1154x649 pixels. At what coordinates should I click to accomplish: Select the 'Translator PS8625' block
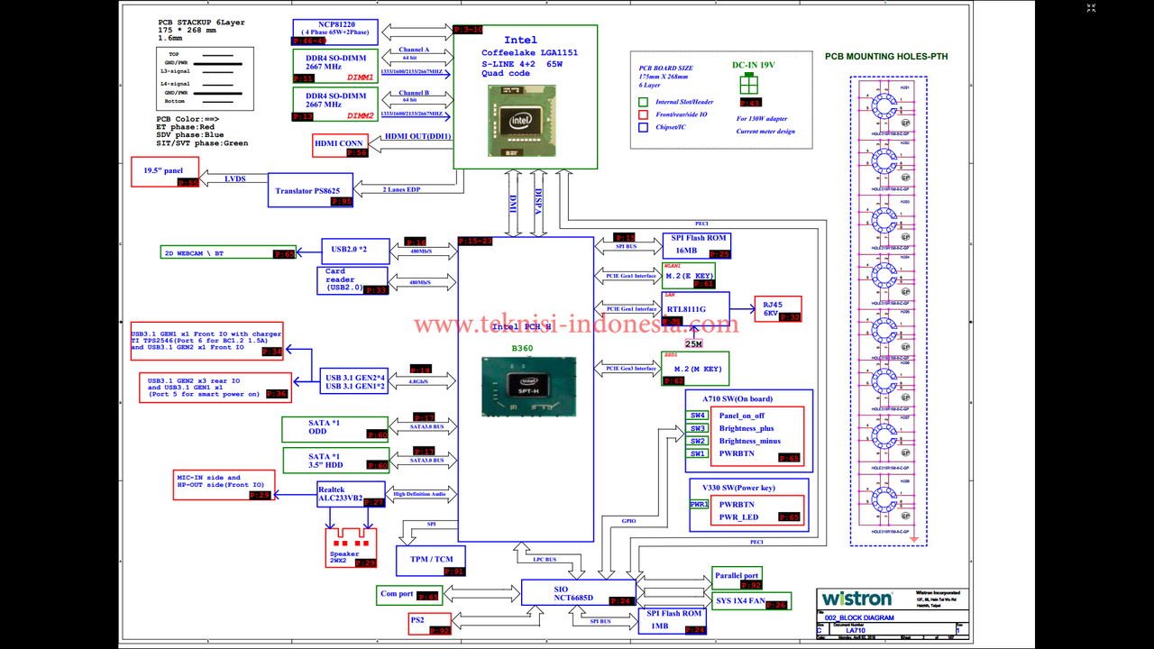click(311, 190)
